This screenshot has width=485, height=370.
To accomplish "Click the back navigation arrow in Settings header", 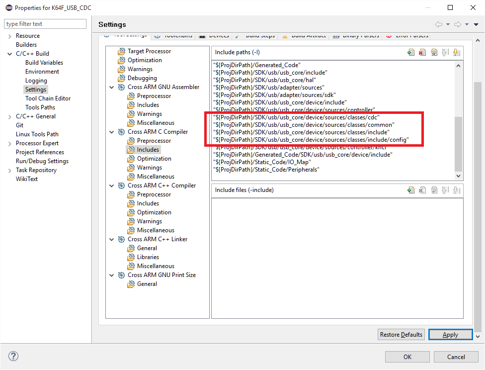I will coord(438,24).
